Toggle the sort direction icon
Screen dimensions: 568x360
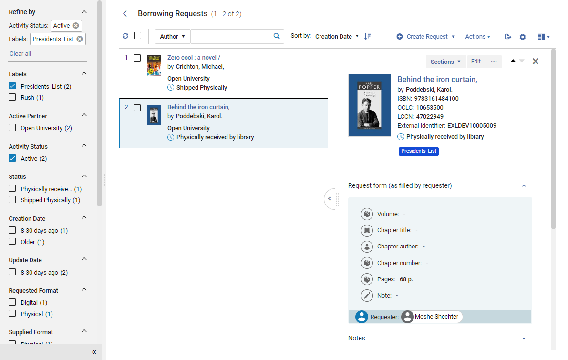tap(368, 36)
